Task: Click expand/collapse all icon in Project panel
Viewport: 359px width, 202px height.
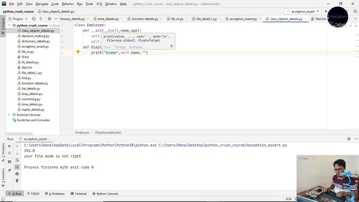Action: tap(41, 19)
